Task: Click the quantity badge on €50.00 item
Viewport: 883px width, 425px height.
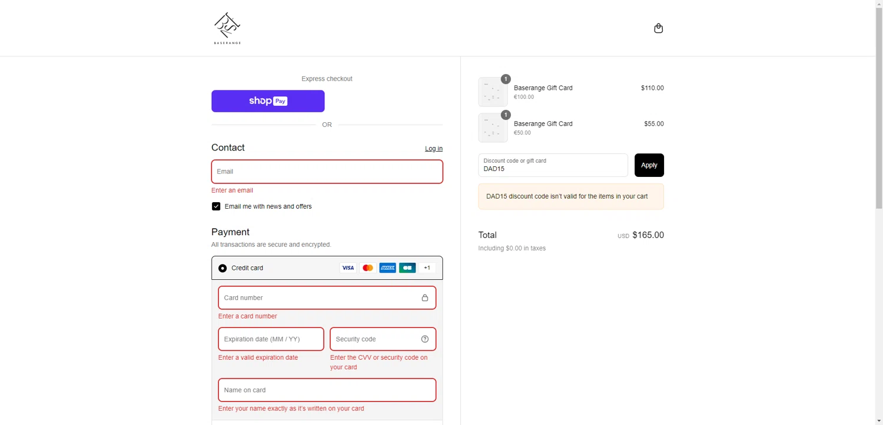Action: pyautogui.click(x=506, y=115)
